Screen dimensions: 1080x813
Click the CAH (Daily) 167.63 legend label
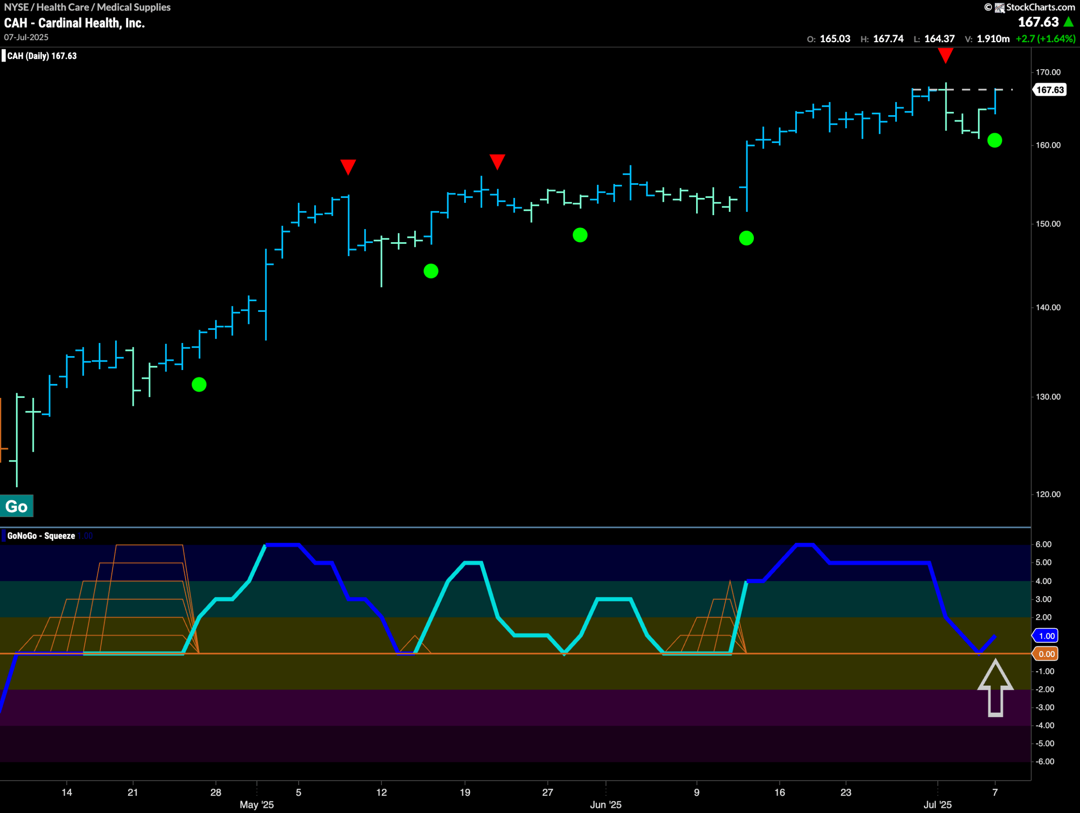click(42, 56)
